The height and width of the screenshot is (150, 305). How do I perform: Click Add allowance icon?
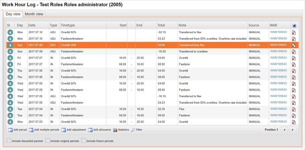(x=90, y=130)
